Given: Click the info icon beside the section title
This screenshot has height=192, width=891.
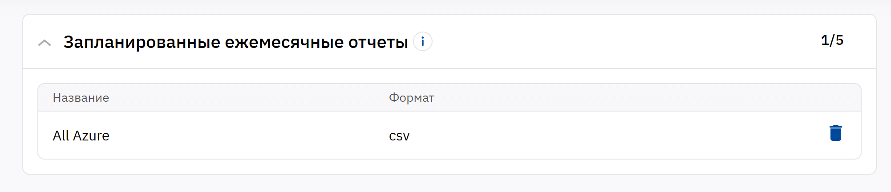Looking at the screenshot, I should [422, 42].
